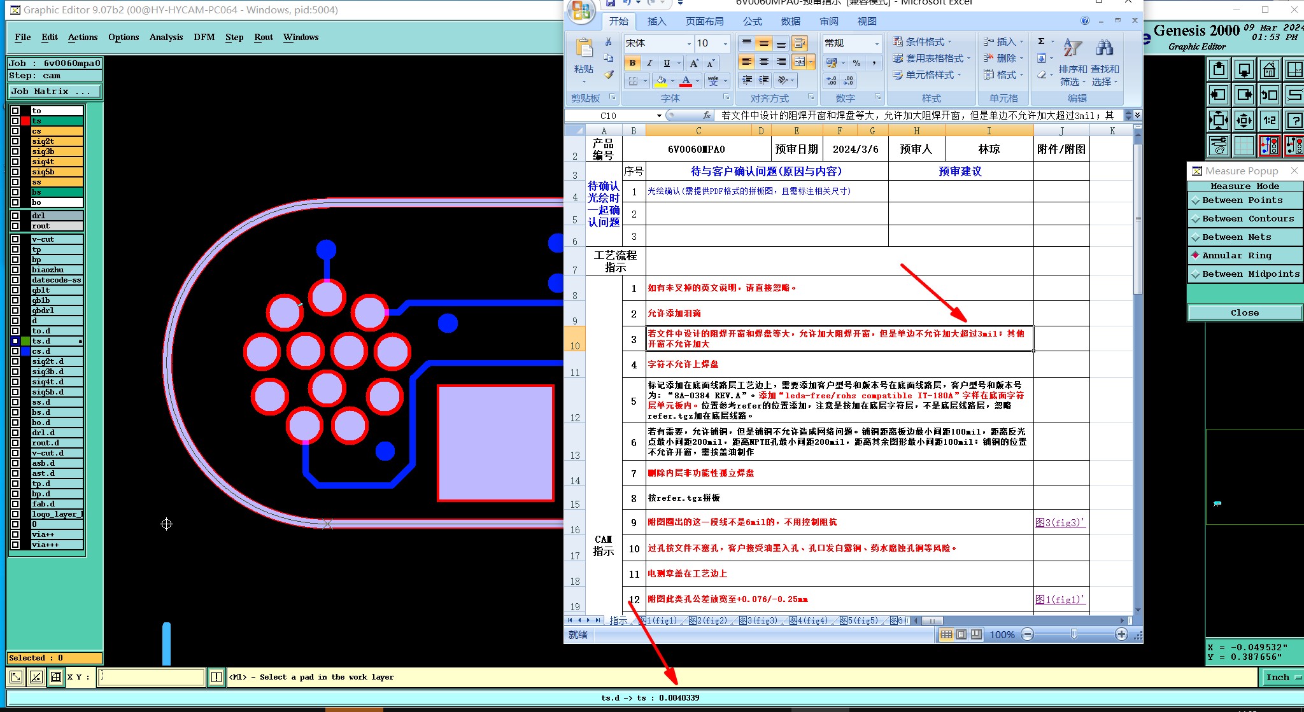
Task: Toggle the checkbox for the drl layer
Action: (x=15, y=216)
